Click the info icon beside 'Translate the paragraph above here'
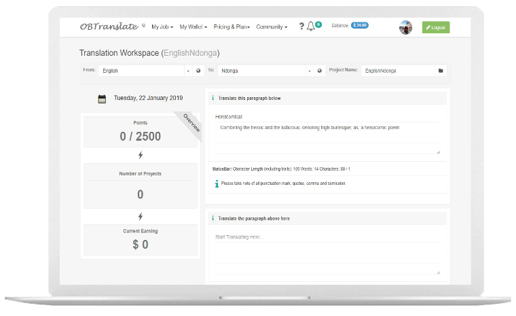 [213, 218]
